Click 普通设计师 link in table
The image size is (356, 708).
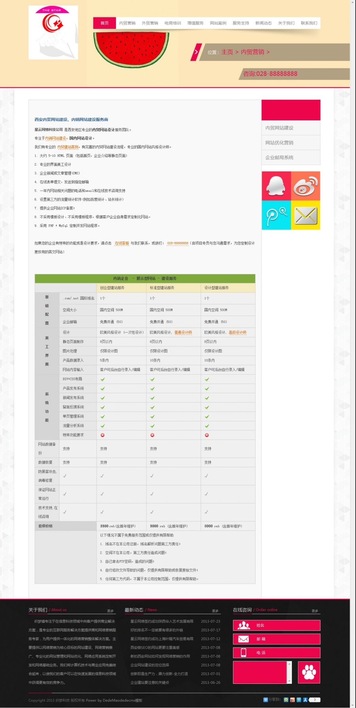click(x=183, y=333)
